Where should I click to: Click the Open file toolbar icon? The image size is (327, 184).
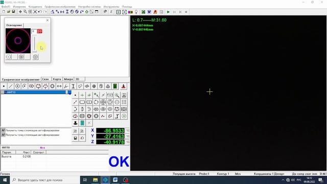click(x=9, y=12)
